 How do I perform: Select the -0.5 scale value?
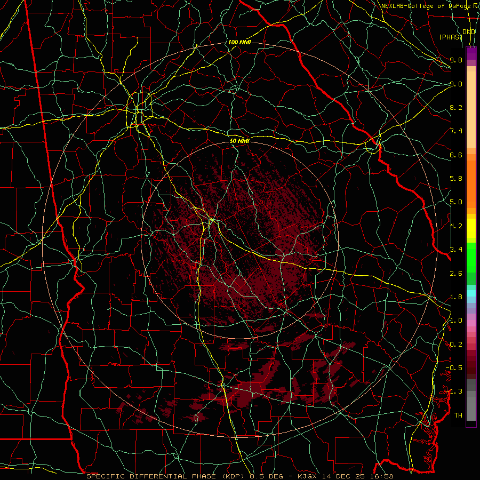coord(454,368)
